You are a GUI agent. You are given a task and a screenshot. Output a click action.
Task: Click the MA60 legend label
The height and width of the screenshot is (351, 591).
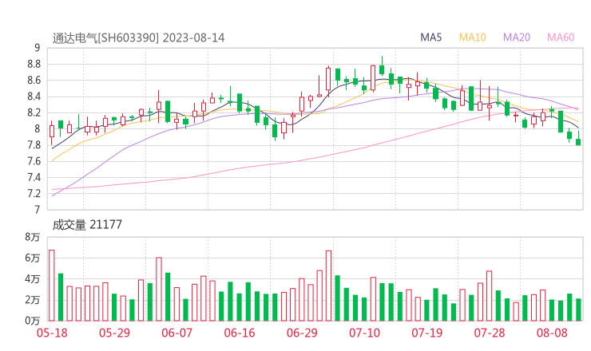pos(561,37)
